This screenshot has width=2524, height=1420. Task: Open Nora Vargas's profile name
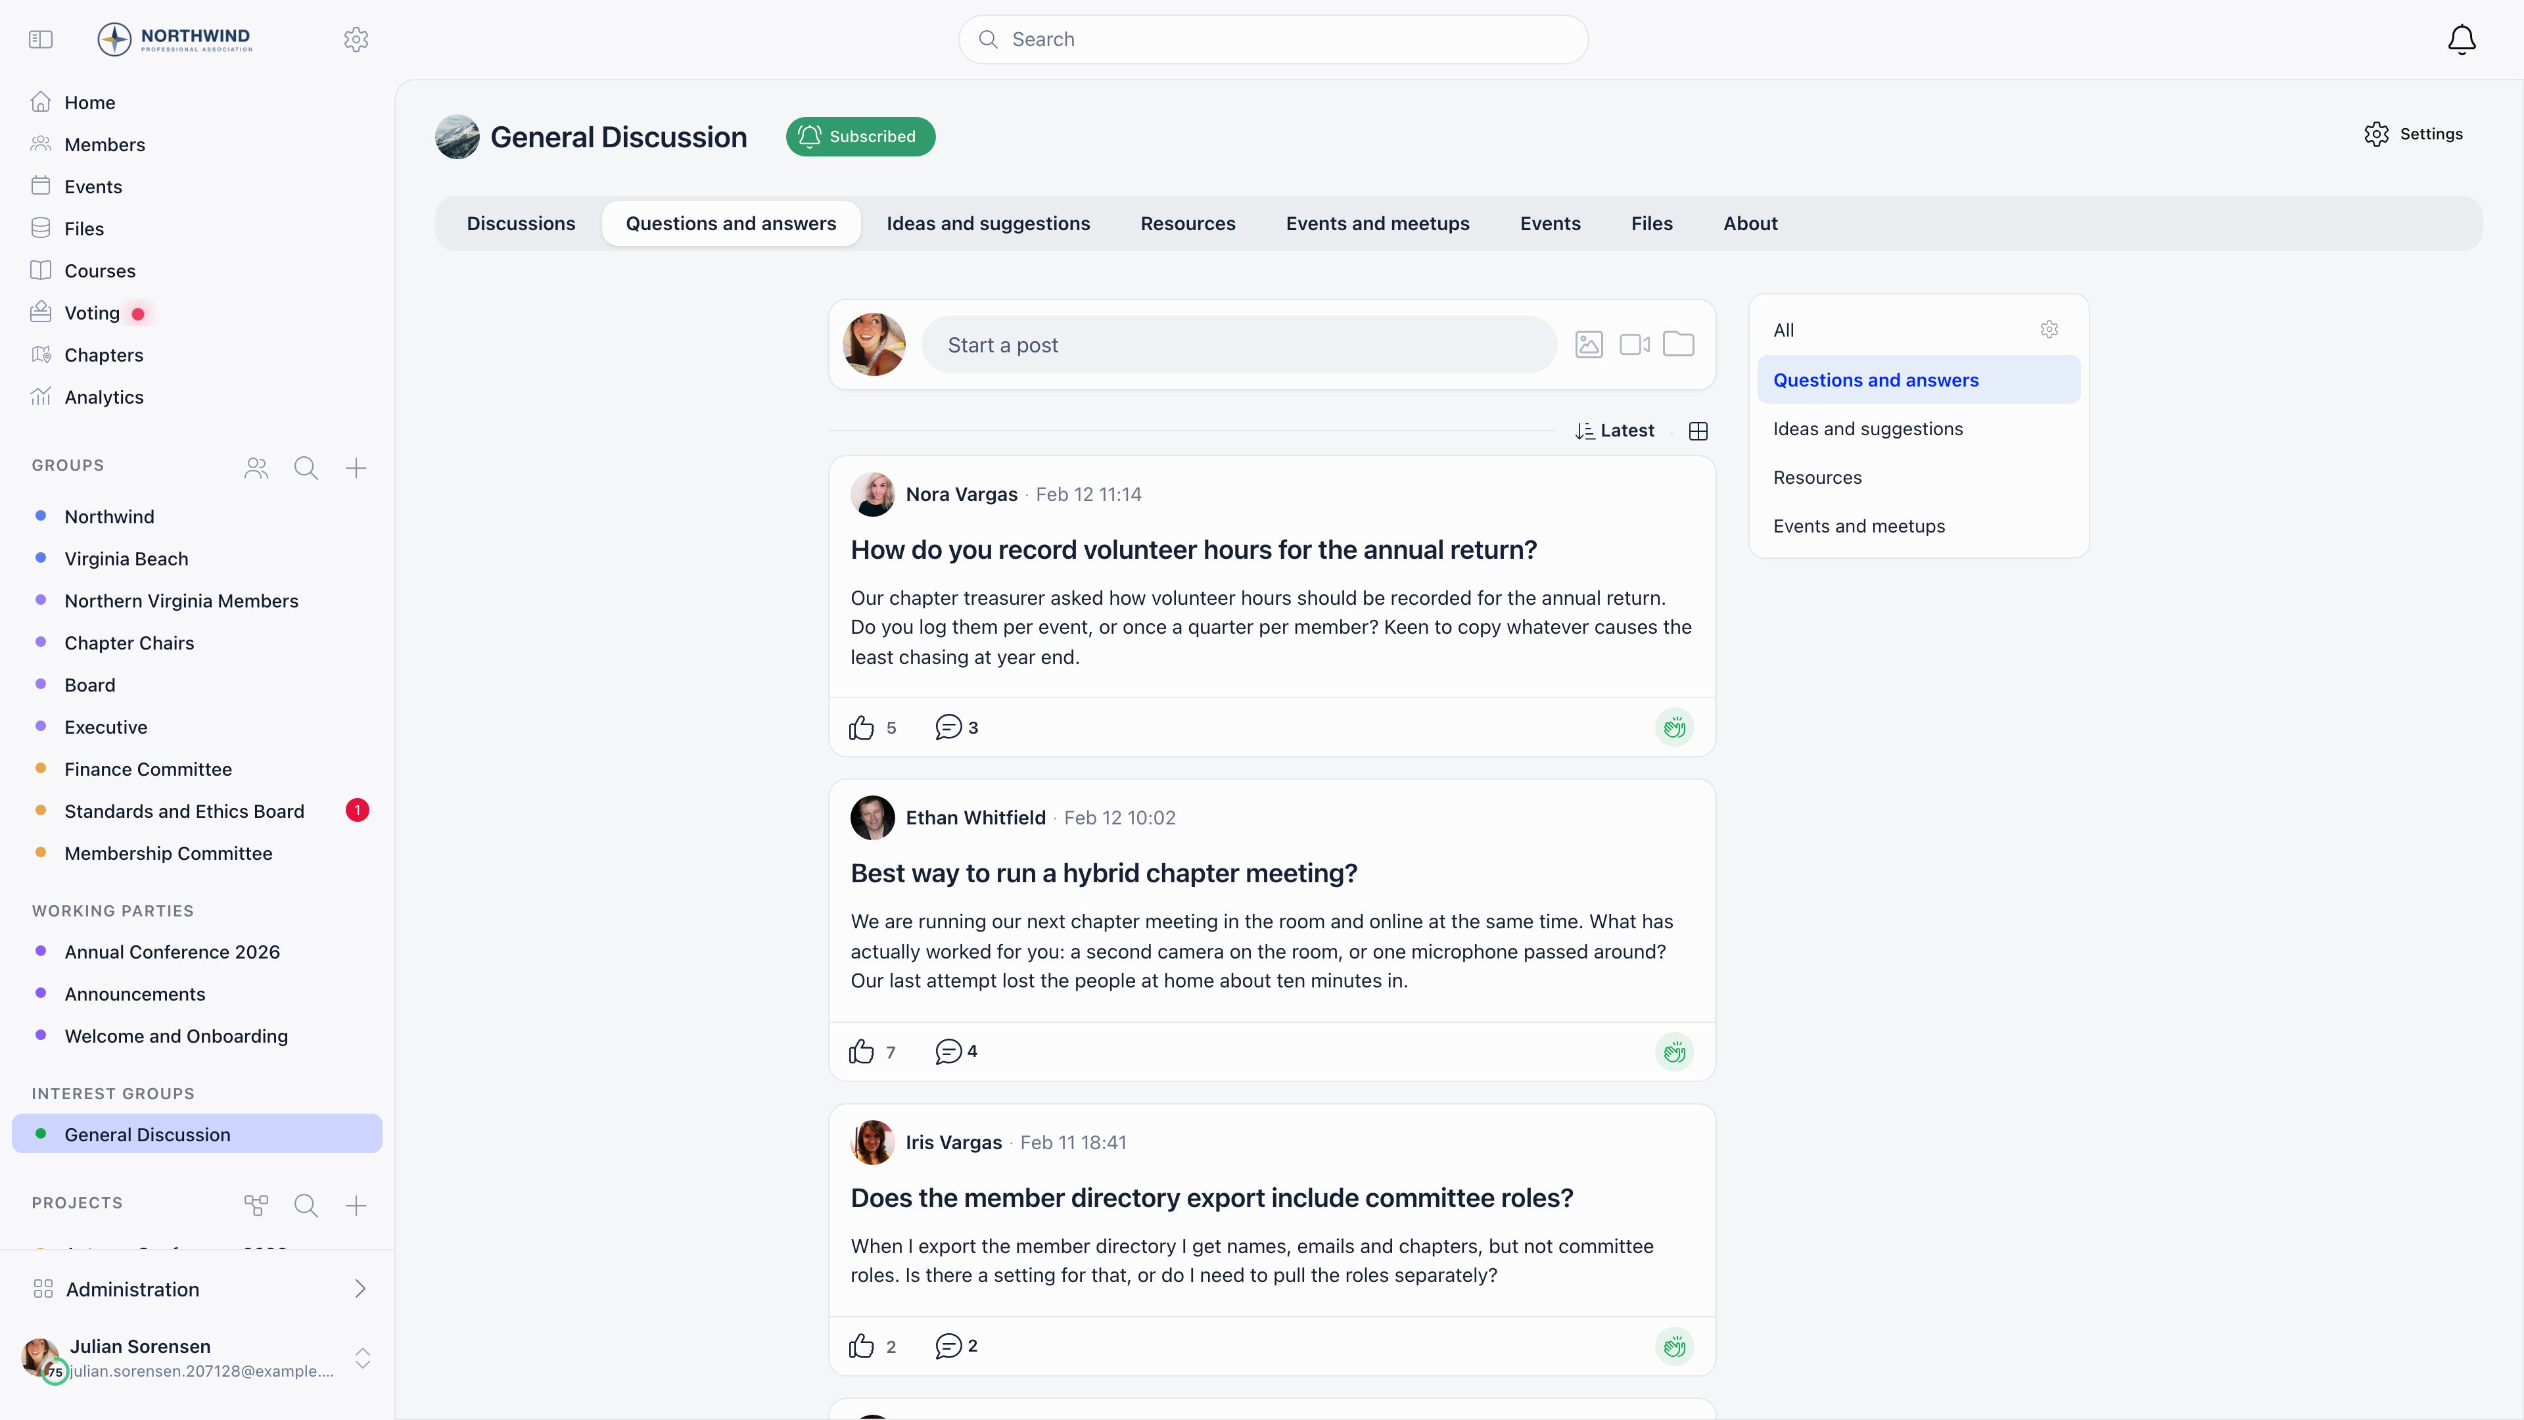pyautogui.click(x=961, y=495)
